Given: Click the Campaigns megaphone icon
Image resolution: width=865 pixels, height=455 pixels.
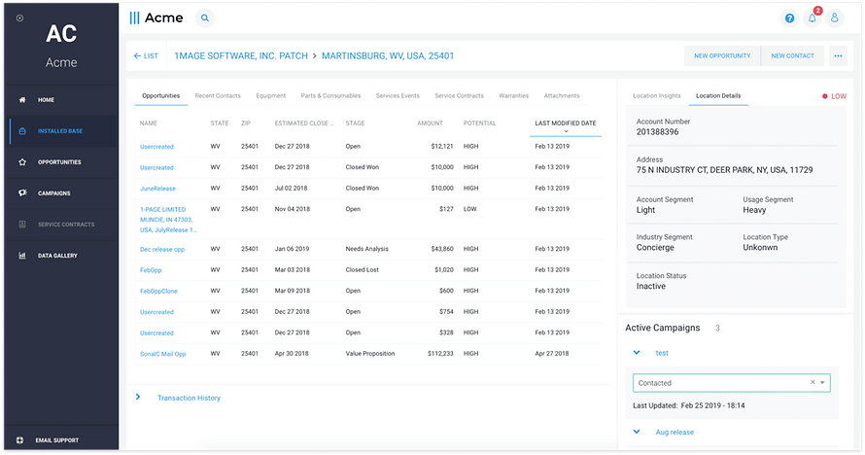Looking at the screenshot, I should (x=22, y=193).
